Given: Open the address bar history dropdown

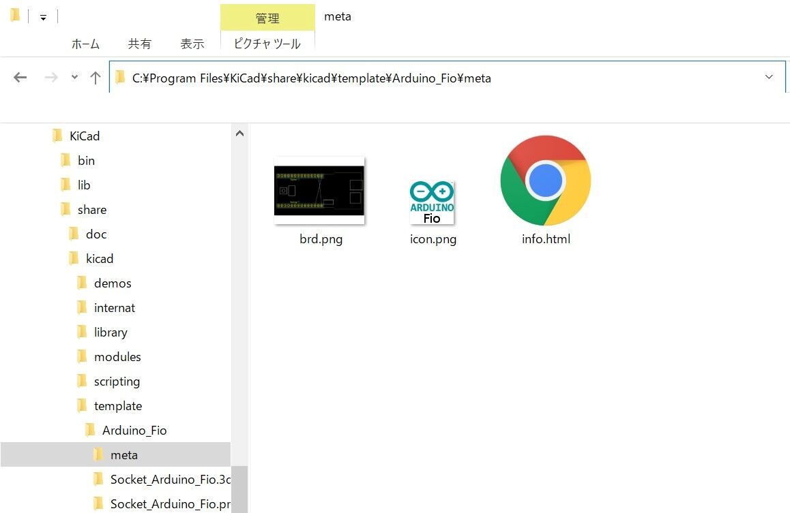Looking at the screenshot, I should pyautogui.click(x=769, y=77).
